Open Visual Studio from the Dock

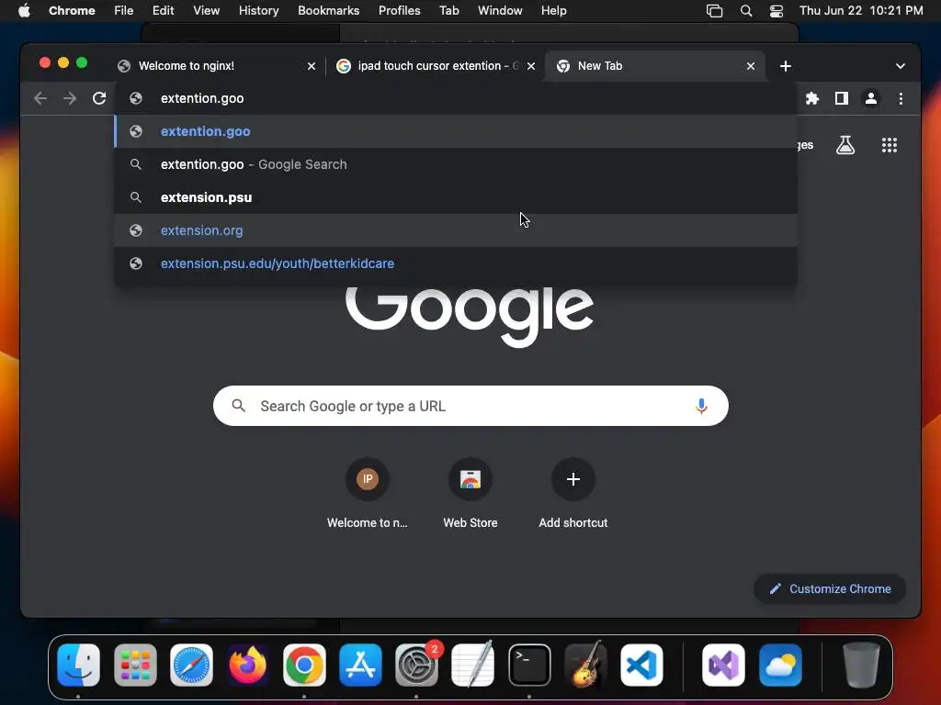(x=724, y=665)
